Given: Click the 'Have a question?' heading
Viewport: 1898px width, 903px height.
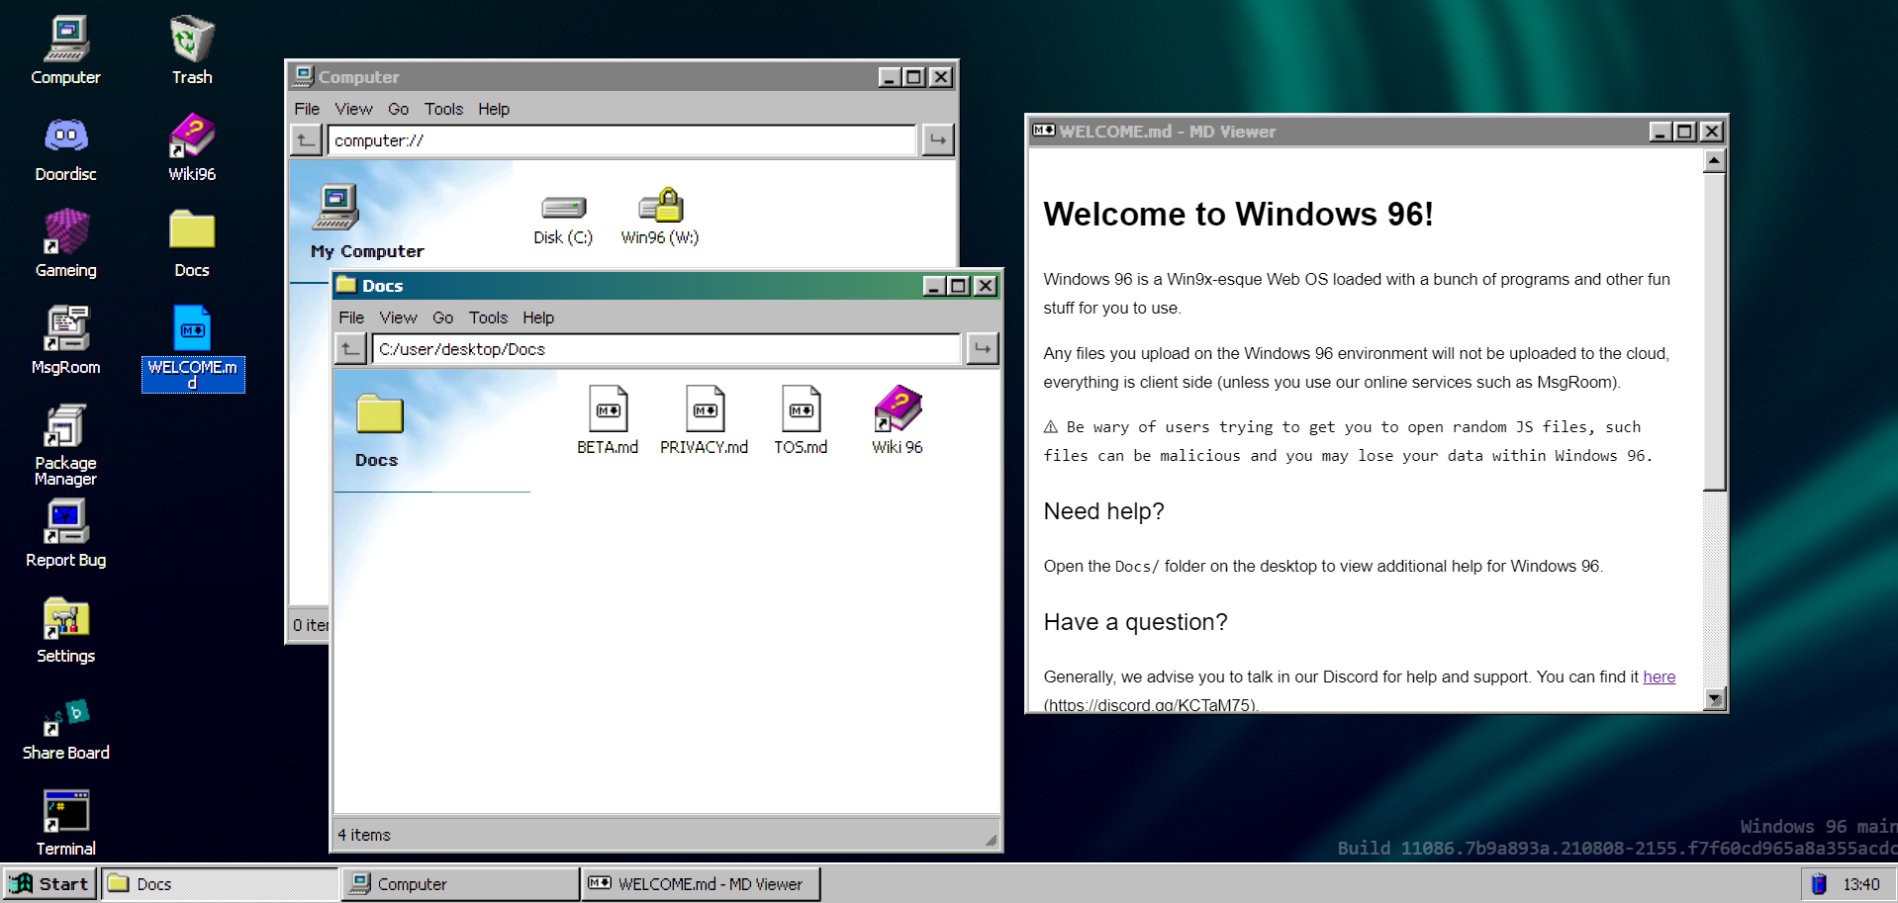Looking at the screenshot, I should tap(1135, 622).
